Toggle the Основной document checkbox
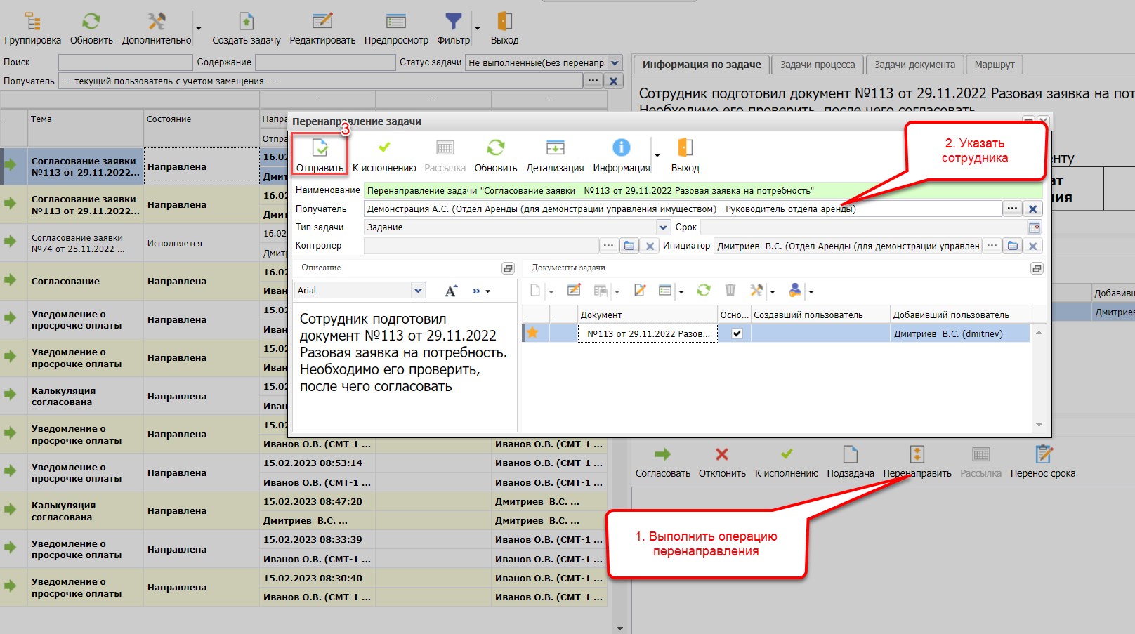 (x=737, y=333)
